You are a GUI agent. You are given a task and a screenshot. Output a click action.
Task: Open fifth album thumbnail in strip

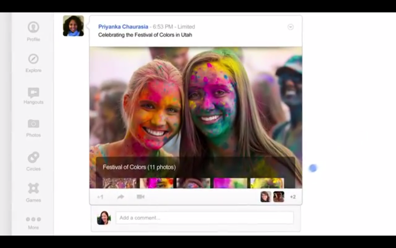tap(267, 183)
